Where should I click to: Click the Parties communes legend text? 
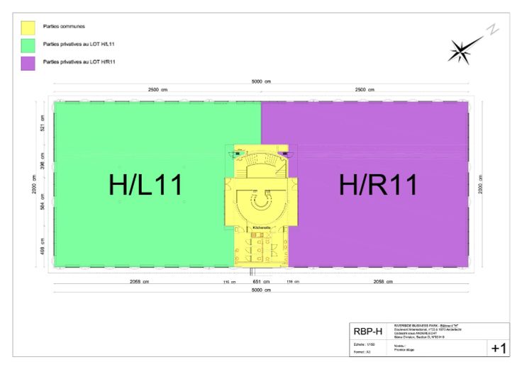click(x=64, y=26)
